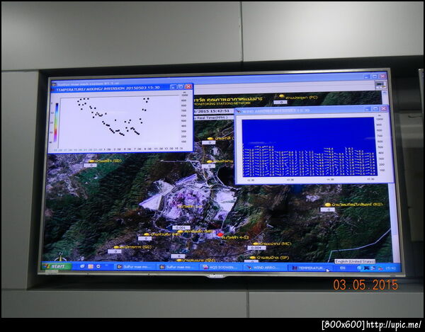Click the color scale bar in temperature chart
This screenshot has width=425, height=332.
(56, 122)
